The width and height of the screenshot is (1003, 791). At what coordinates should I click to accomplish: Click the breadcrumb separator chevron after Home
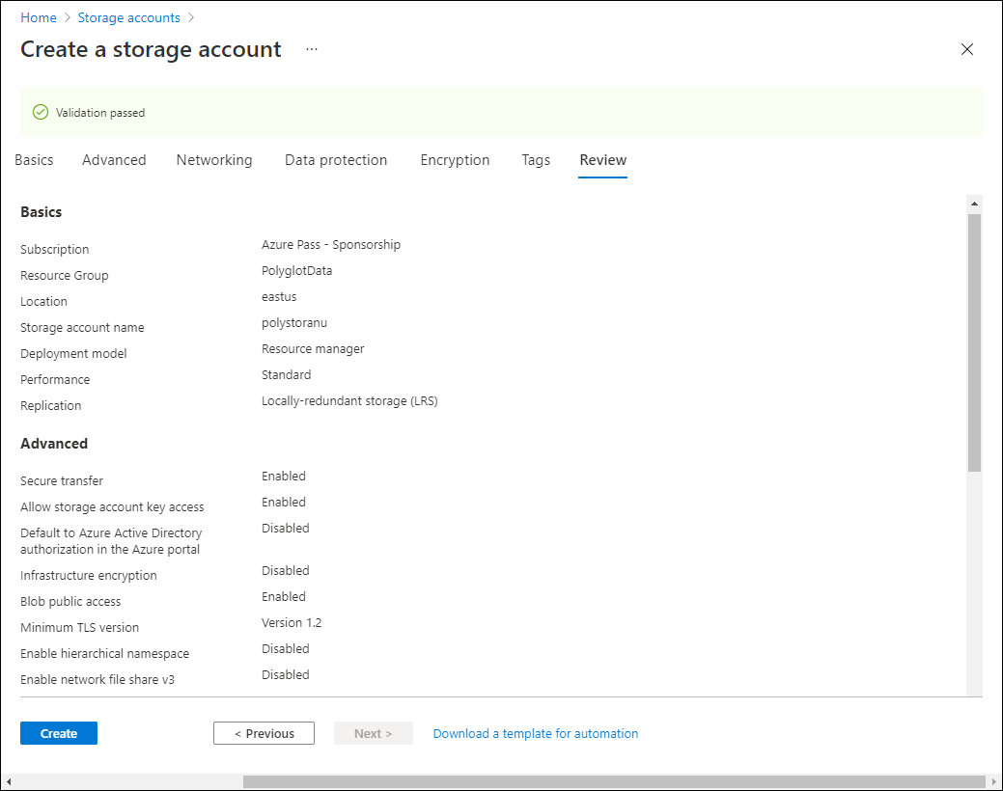point(67,17)
